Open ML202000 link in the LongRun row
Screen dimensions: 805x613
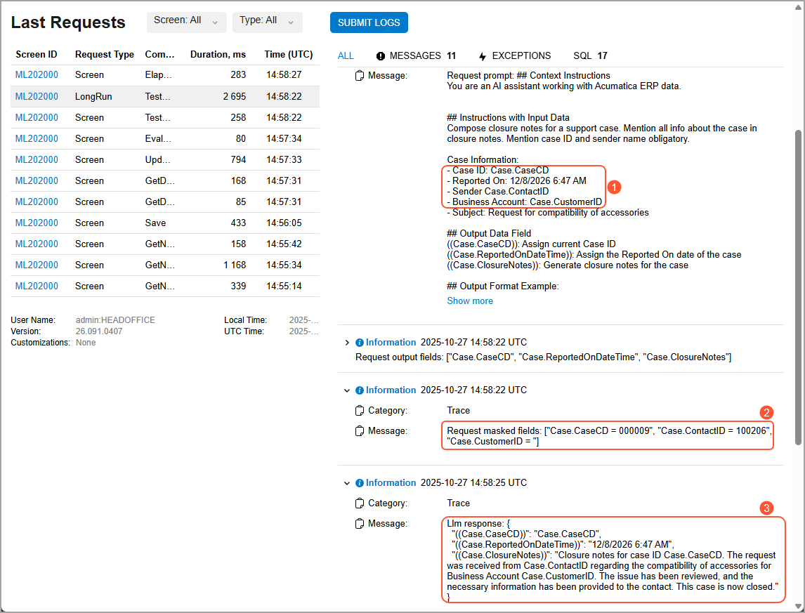coord(37,96)
